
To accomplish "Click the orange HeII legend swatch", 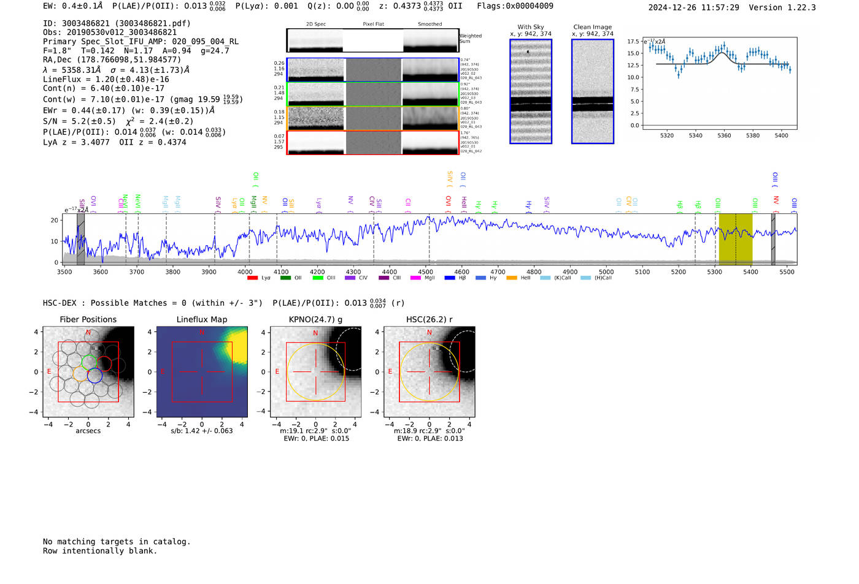I will pos(512,278).
